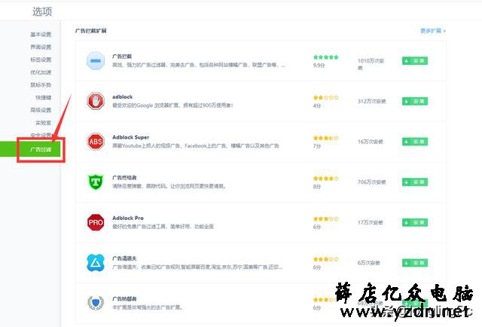
Task: Open 高级设置 in the options sidebar
Action: (41, 110)
